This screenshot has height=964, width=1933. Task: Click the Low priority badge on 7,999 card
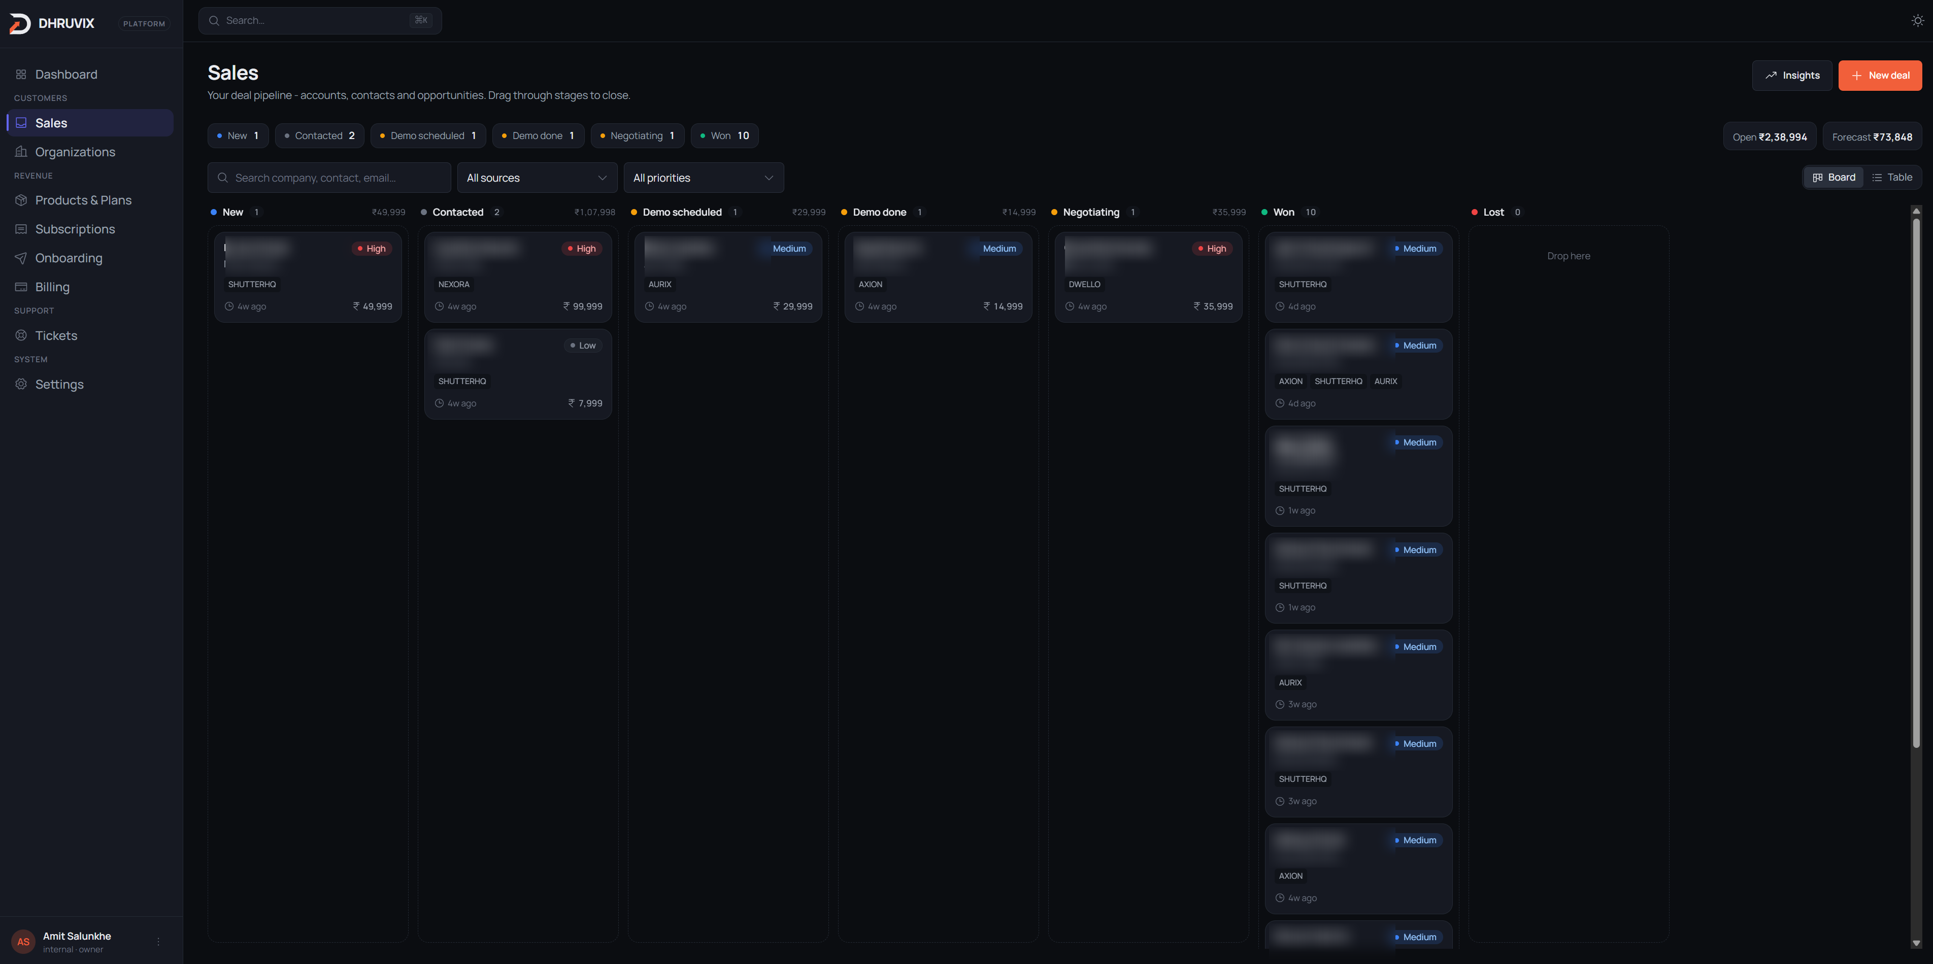coord(583,346)
